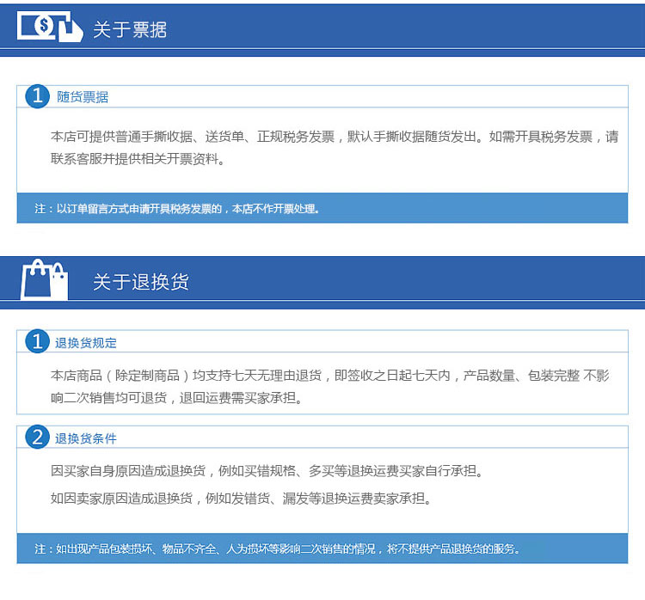Click the note 注：以订单留言方式申请开具税务发票的
Image resolution: width=645 pixels, height=600 pixels.
[177, 209]
